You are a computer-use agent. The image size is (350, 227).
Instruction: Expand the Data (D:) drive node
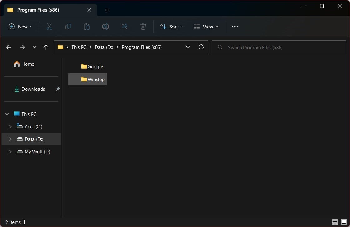click(10, 139)
